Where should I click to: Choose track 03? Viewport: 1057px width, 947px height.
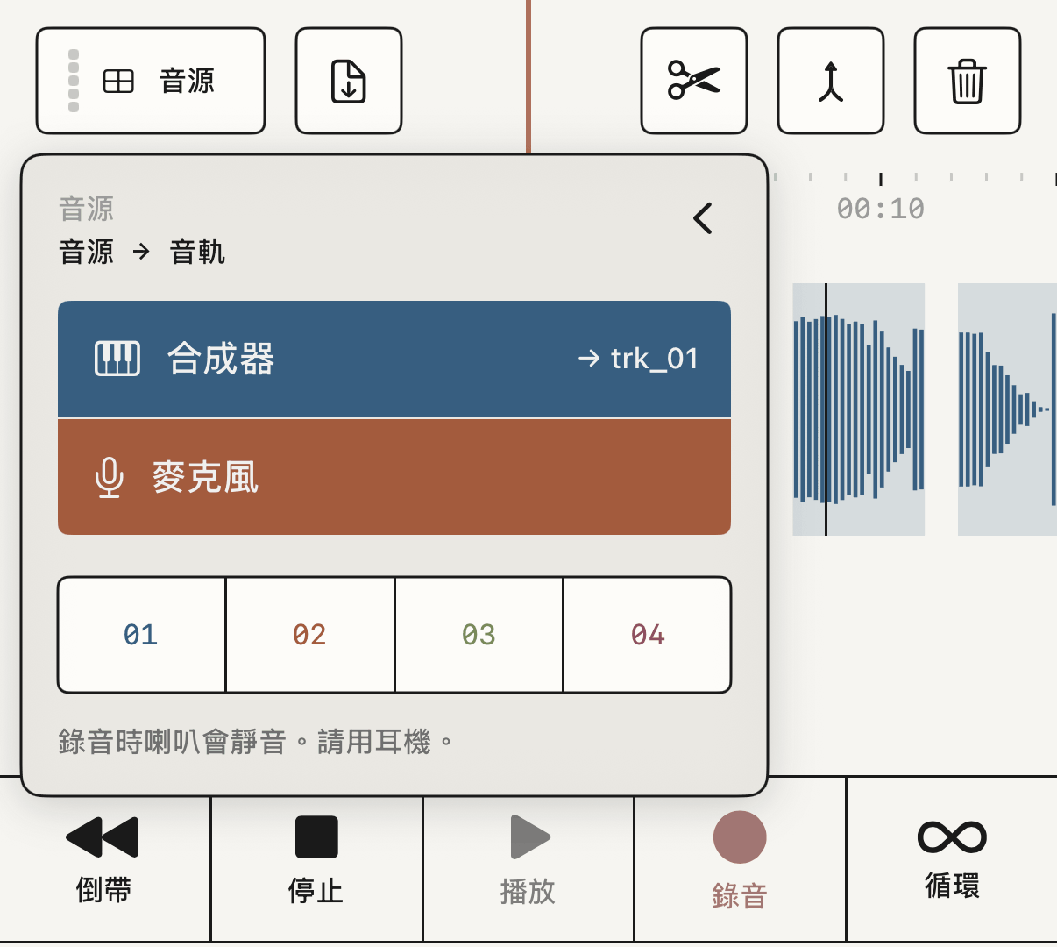click(x=479, y=635)
